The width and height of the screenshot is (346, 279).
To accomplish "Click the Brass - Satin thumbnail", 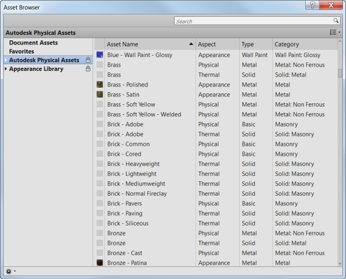I will 100,94.
